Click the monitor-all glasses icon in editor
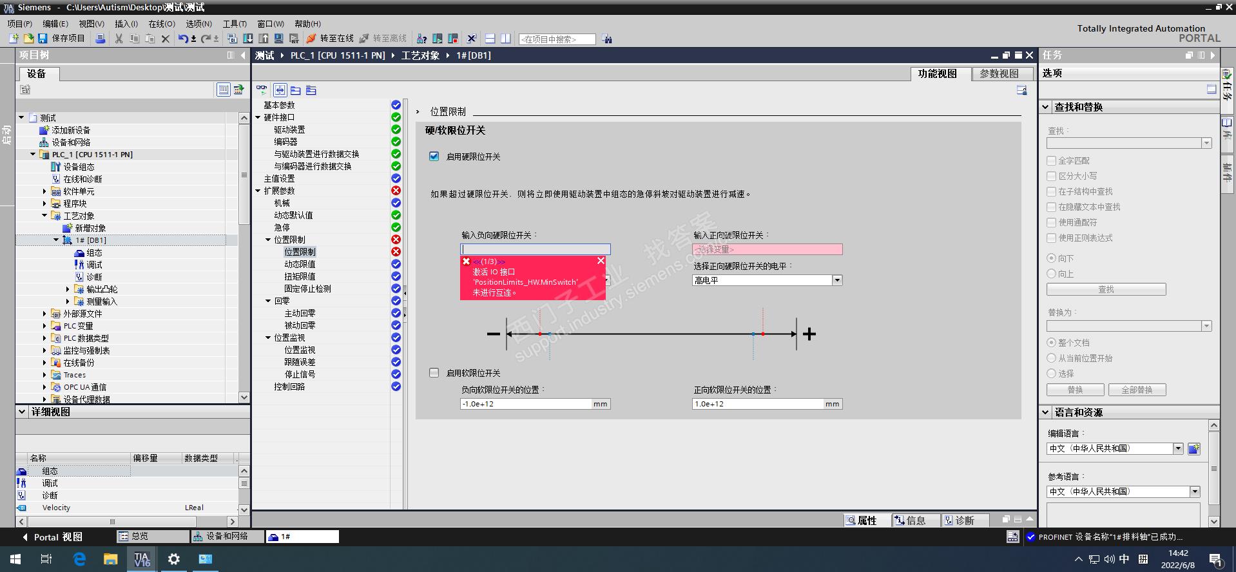 coord(262,90)
